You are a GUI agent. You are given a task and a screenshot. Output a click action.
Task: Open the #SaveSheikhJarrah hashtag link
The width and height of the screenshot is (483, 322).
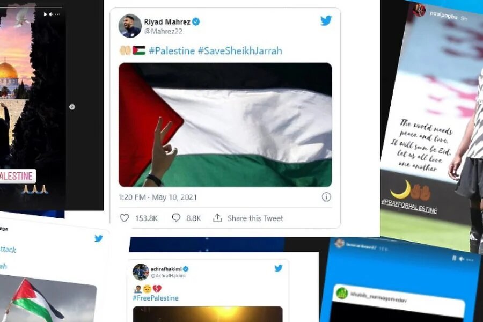point(240,50)
